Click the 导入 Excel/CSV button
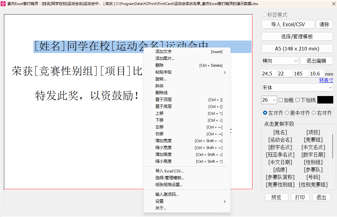The height and width of the screenshot is (217, 337). [x=288, y=24]
